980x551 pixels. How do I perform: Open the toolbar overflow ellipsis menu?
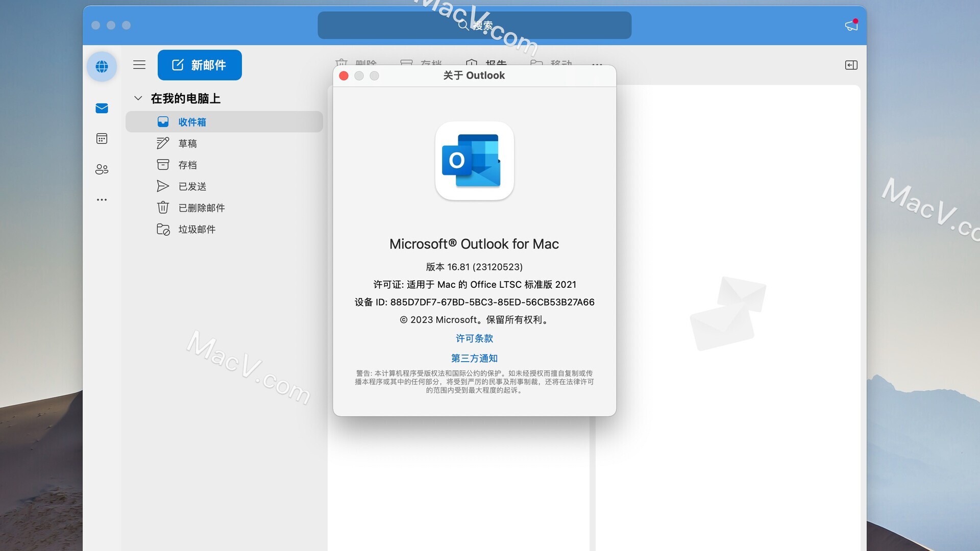[x=597, y=64]
